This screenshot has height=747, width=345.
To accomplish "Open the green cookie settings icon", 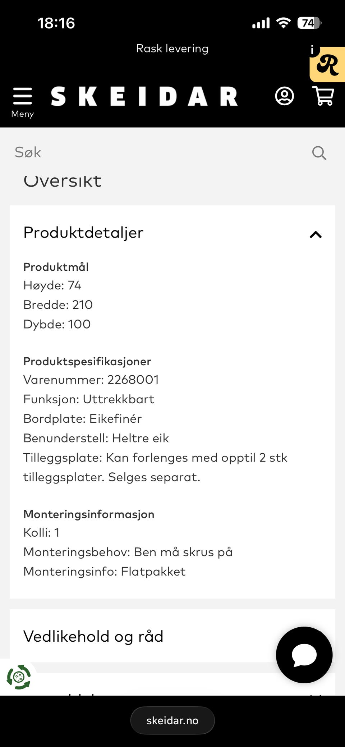I will coord(19,677).
